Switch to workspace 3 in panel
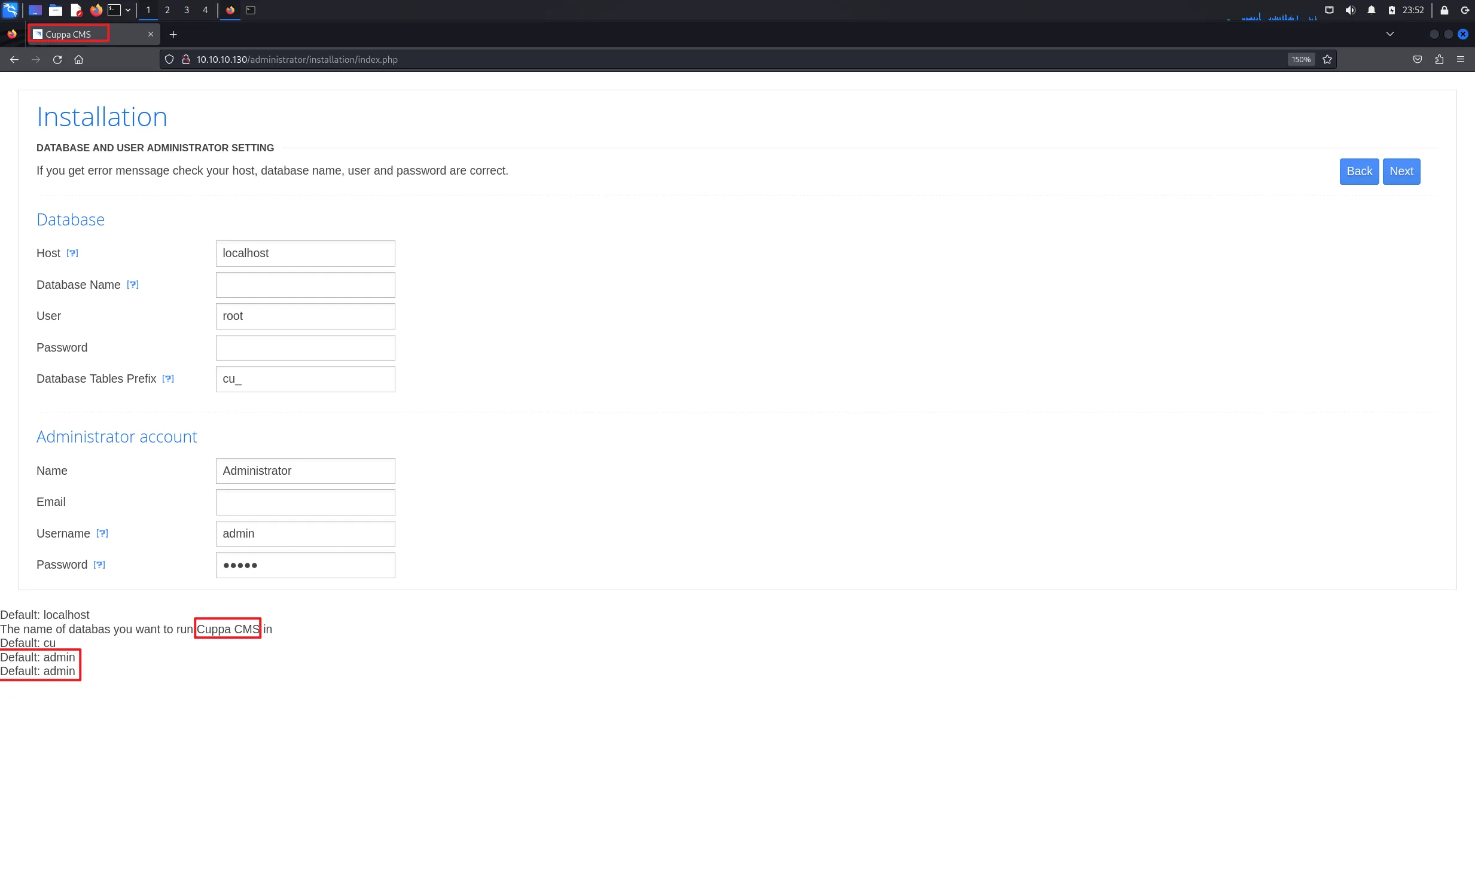1475x888 pixels. (x=186, y=10)
